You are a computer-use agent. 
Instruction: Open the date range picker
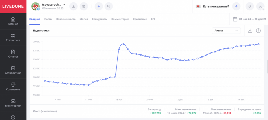250,19
